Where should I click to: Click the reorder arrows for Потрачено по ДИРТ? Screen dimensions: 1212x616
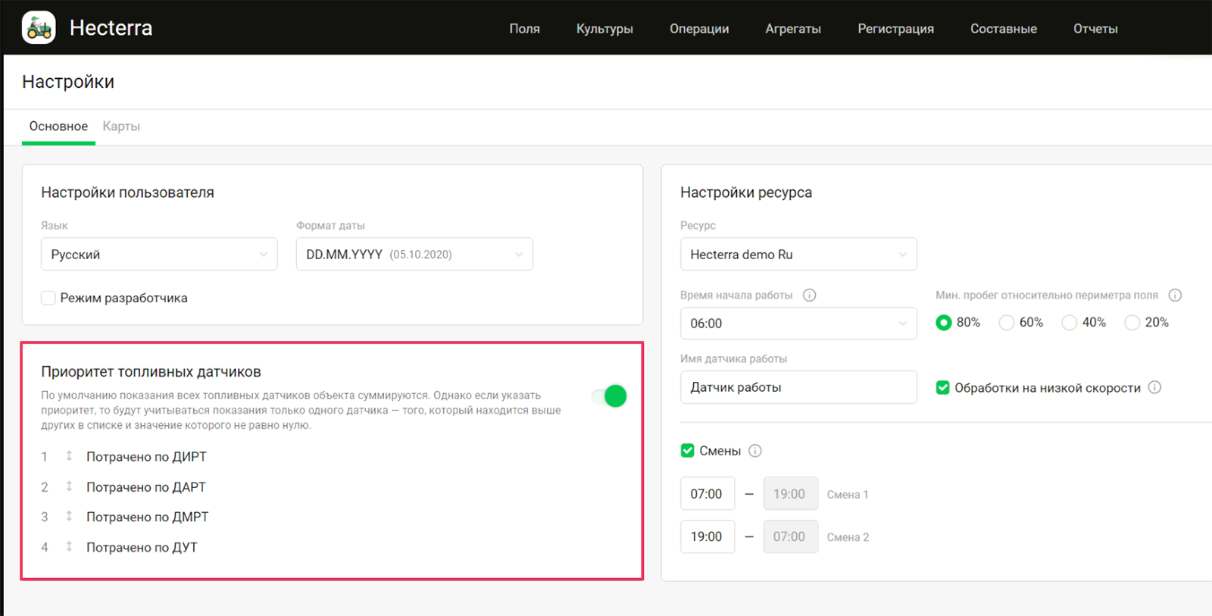pos(69,456)
